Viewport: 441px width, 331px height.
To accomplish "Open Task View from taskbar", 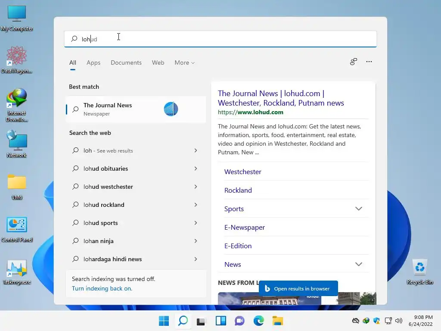I will pyautogui.click(x=202, y=321).
